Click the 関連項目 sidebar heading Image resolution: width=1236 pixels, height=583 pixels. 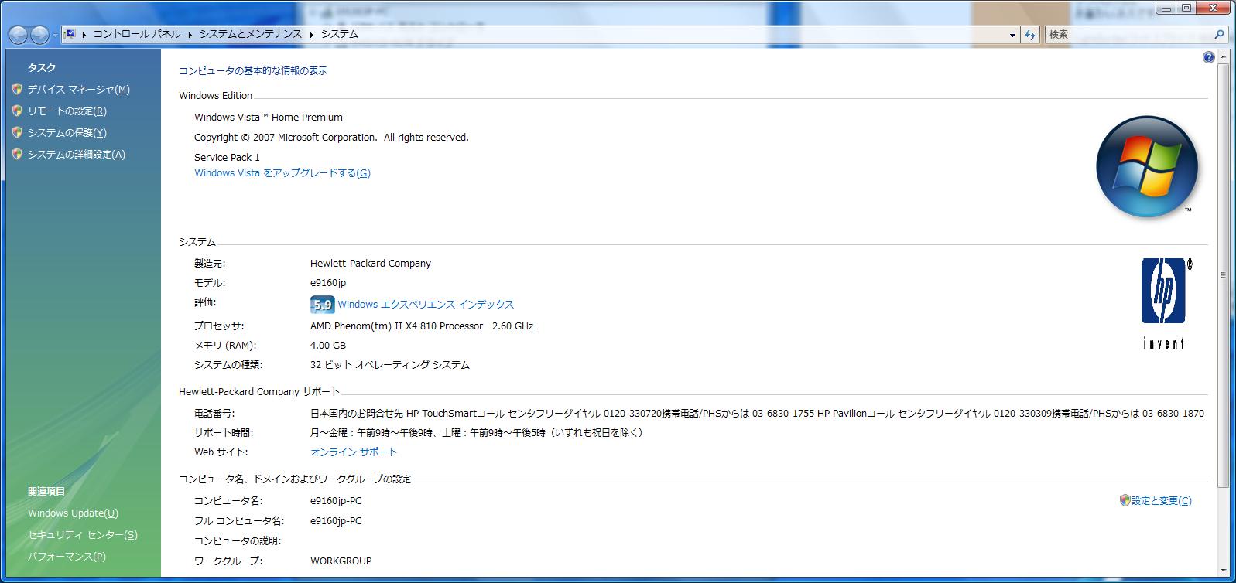[x=46, y=492]
